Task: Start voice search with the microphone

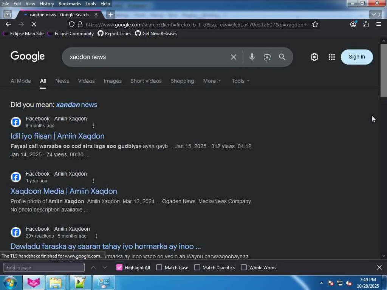Action: coord(252,57)
